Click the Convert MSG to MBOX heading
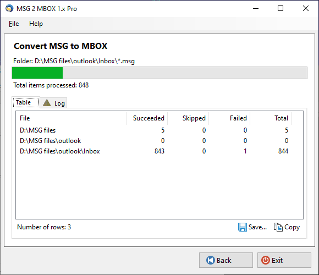Viewport: 319px width, 275px height. [61, 46]
